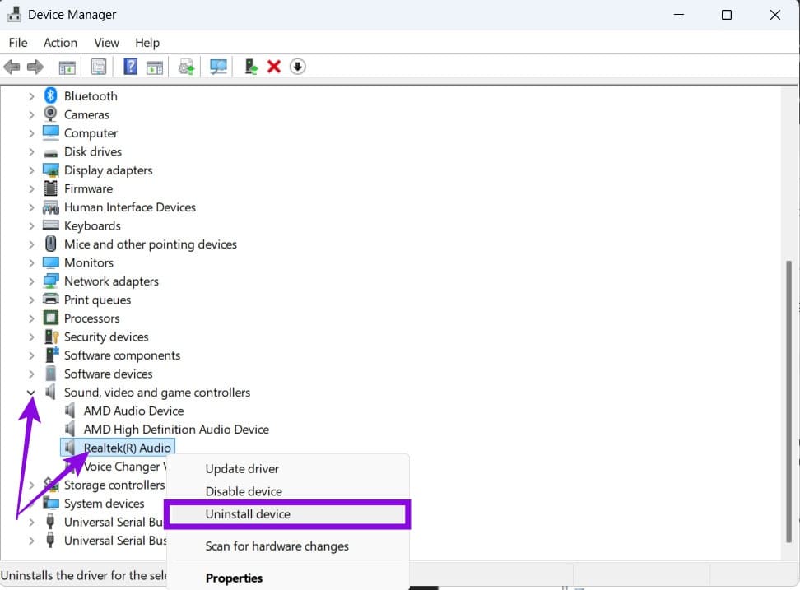Show the Action pane toolbar icon
Screen dimensions: 800x590
[155, 67]
